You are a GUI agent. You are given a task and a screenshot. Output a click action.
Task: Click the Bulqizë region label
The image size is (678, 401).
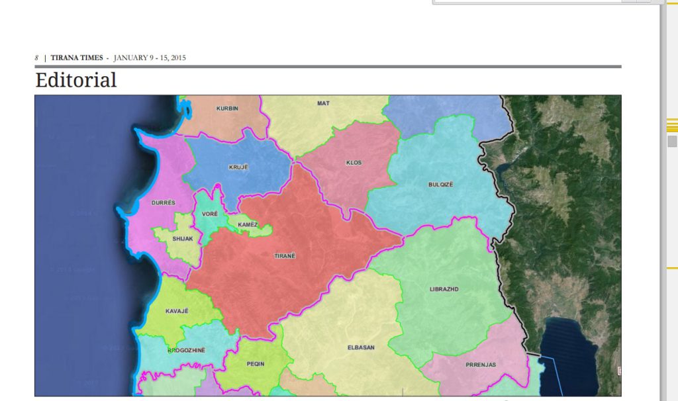point(441,185)
